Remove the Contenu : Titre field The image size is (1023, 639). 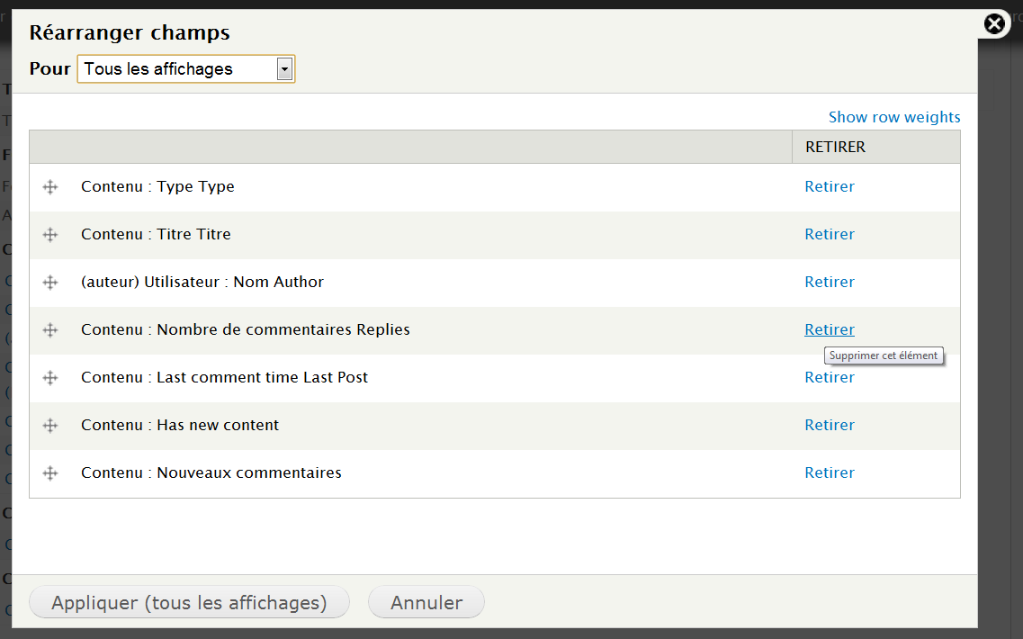point(829,235)
